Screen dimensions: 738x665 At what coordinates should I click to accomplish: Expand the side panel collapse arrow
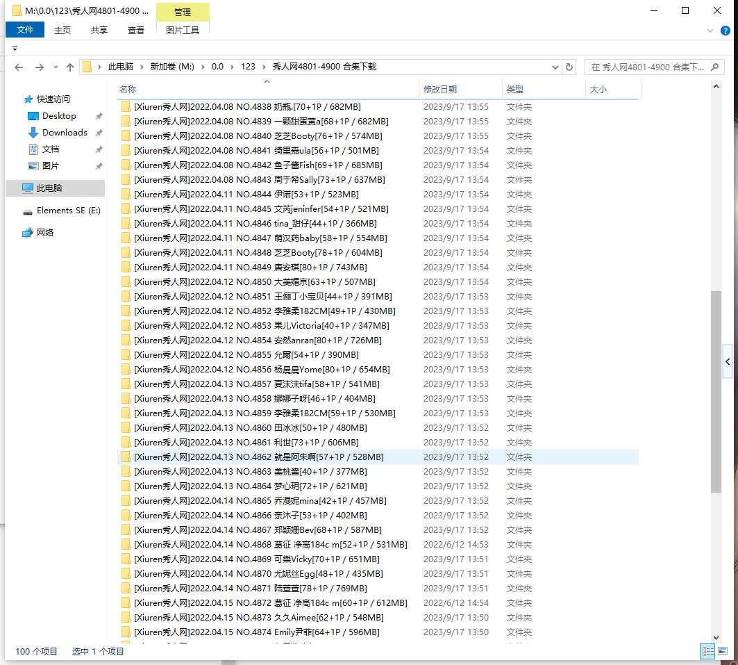tap(728, 362)
